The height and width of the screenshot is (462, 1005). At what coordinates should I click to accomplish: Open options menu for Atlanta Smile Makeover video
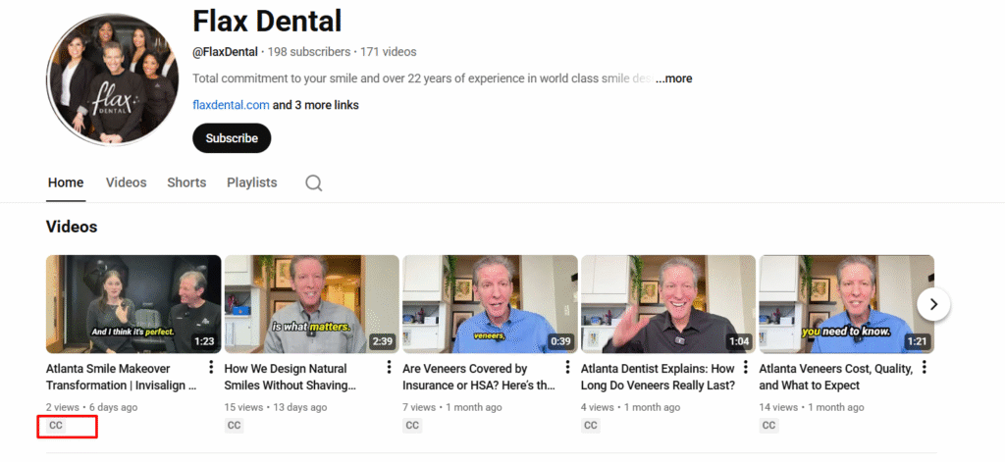tap(211, 368)
